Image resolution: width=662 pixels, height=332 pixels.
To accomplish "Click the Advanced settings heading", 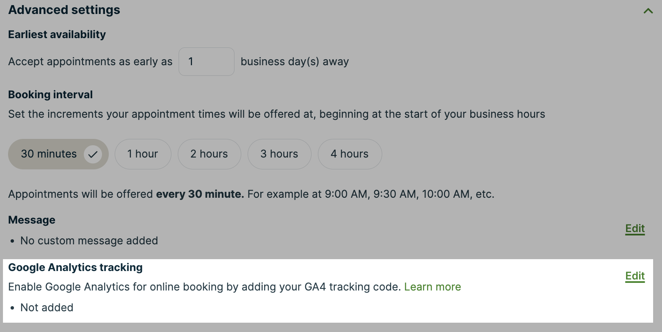I will 64,10.
